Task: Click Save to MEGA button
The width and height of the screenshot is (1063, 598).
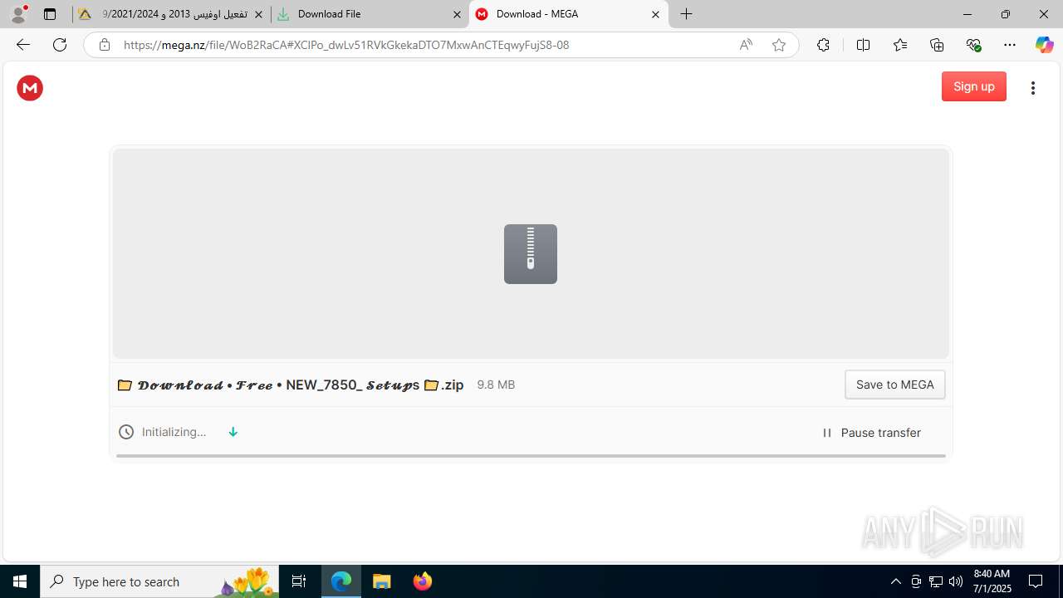Action: [894, 385]
